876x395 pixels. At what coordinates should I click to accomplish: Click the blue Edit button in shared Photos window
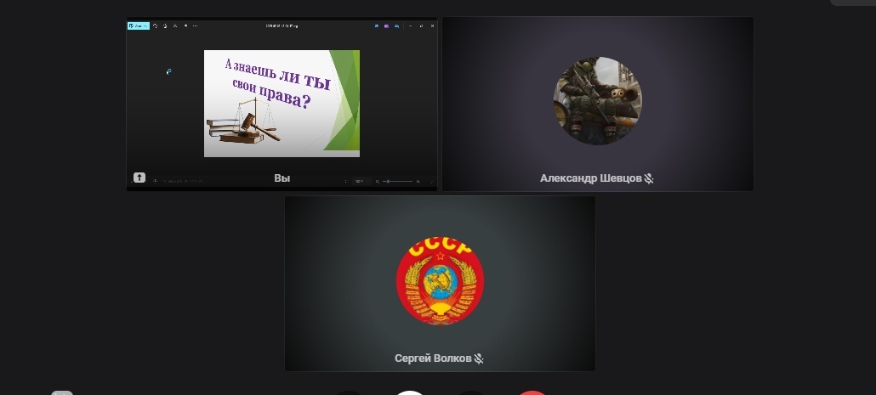pos(138,25)
